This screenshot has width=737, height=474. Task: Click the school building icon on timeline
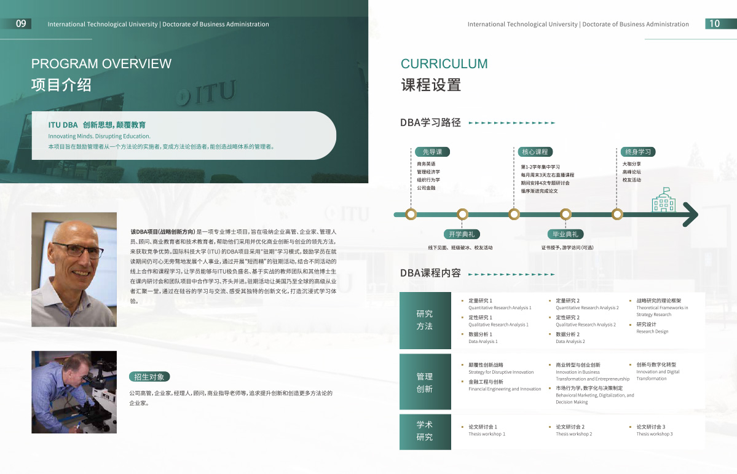point(663,200)
